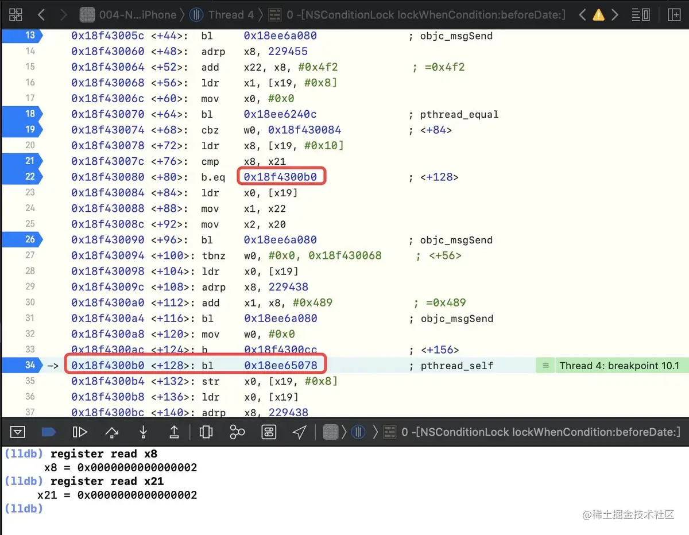Hide the debug area
Screen dimensions: 689x535
[x=18, y=432]
